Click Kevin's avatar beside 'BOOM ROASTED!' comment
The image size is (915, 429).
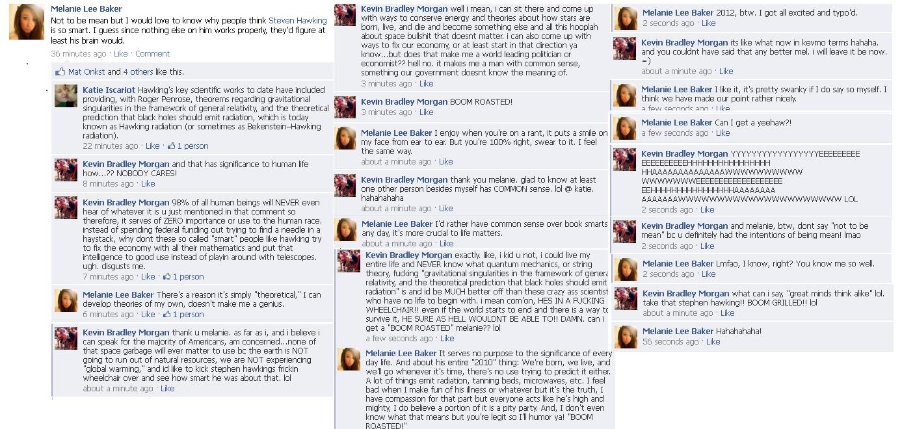click(345, 107)
